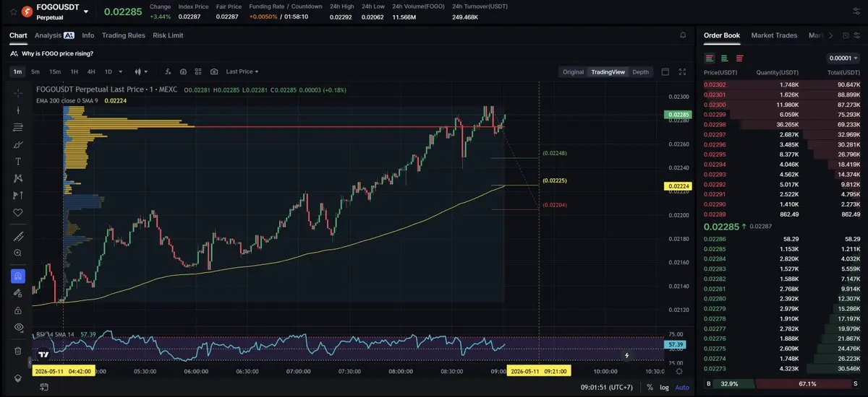Open the patterns drawing tool
868x397 pixels.
point(18,178)
